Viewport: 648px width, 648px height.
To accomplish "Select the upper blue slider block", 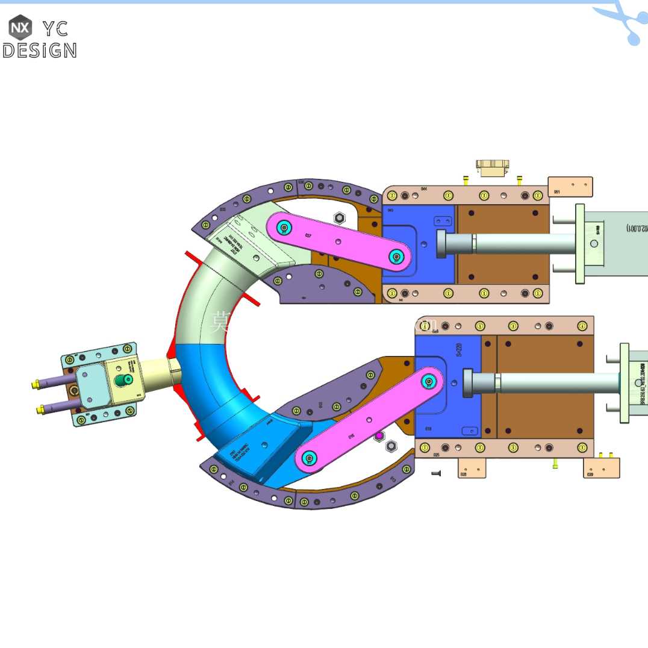I will coord(418,245).
